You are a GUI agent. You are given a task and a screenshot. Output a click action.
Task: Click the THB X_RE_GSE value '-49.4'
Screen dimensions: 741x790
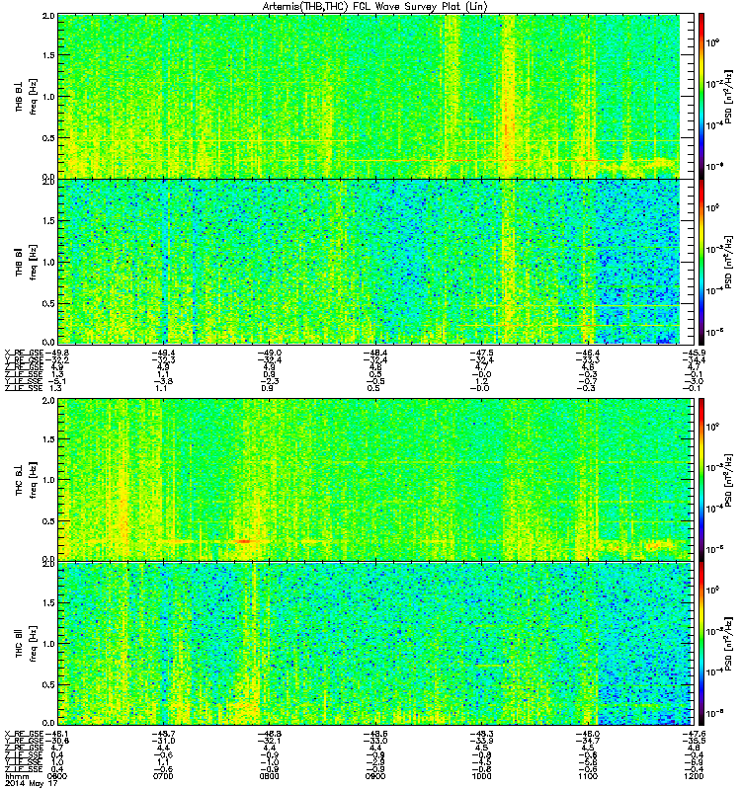163,353
